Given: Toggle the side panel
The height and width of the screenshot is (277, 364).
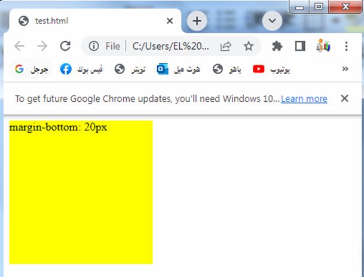Looking at the screenshot, I should click(x=300, y=46).
